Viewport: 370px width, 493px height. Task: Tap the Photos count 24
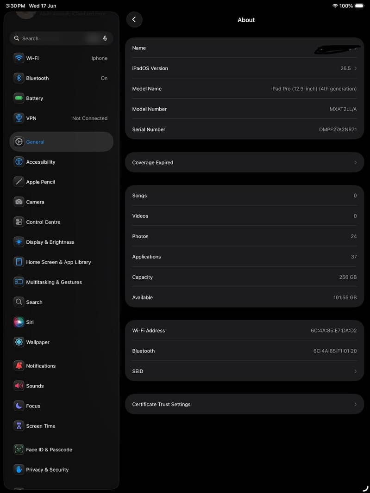click(354, 236)
